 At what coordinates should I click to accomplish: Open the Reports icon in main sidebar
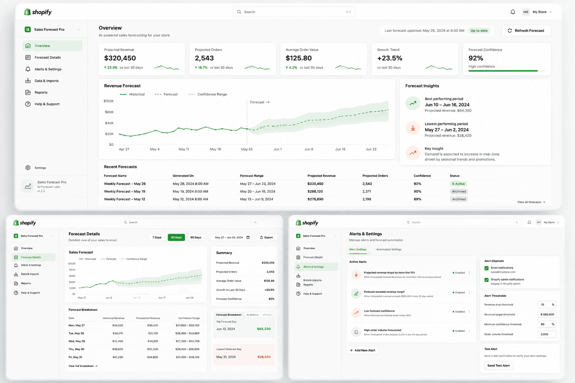coord(28,92)
